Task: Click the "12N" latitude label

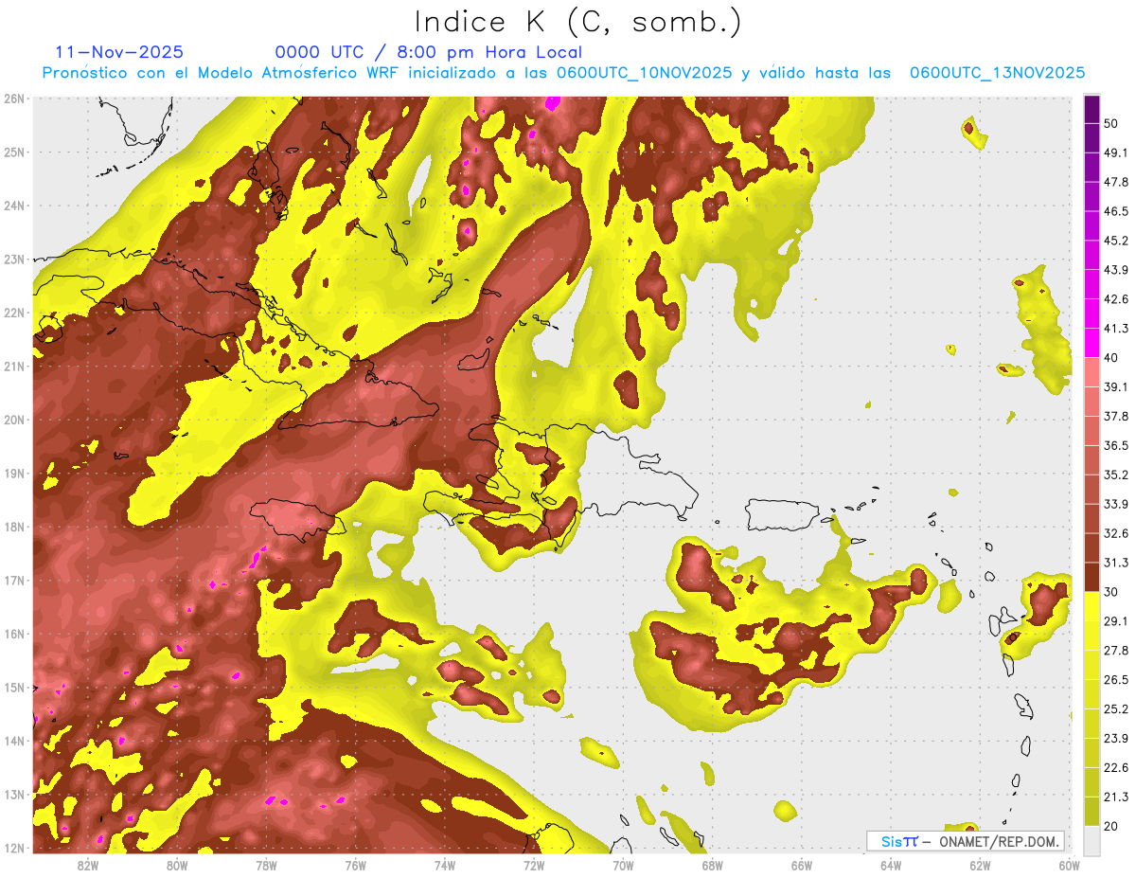Action: point(14,848)
